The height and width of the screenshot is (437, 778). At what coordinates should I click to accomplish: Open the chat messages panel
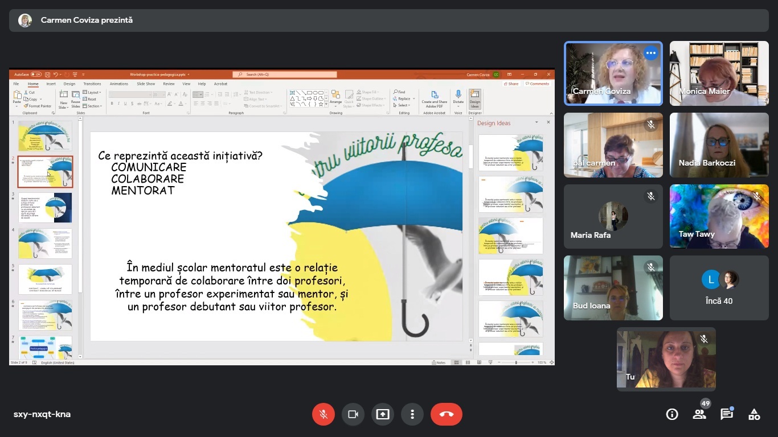(727, 414)
